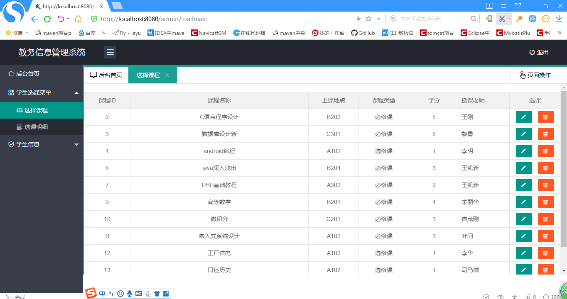Toggle the sidebar with hamburger icon
This screenshot has width=567, height=299.
click(110, 52)
